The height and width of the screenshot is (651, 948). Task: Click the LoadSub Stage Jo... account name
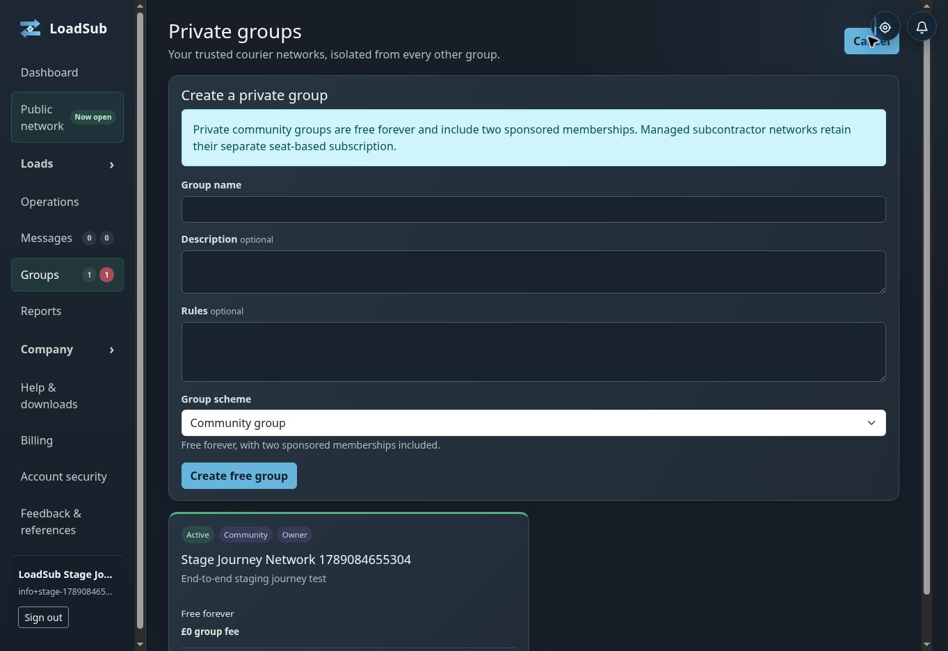65,574
